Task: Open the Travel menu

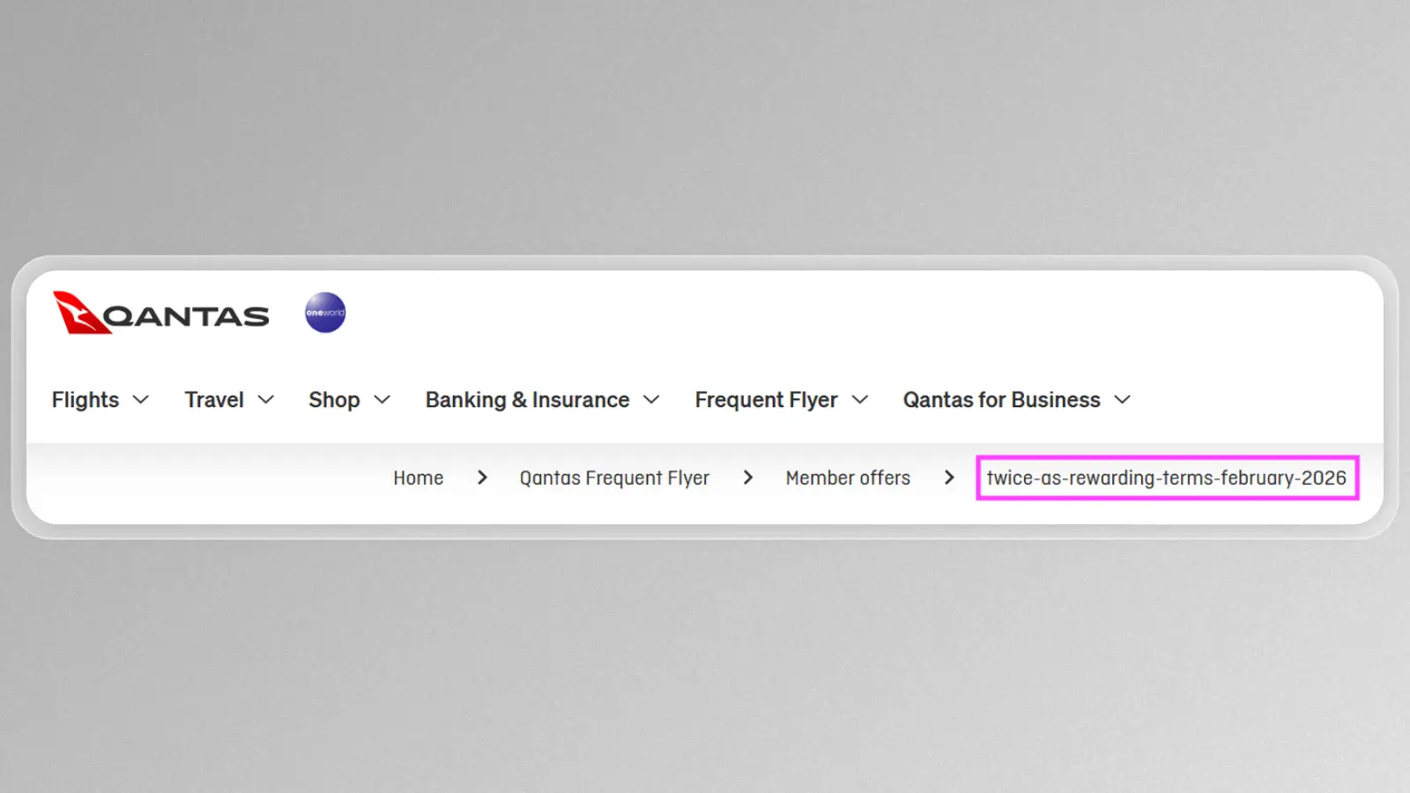Action: pyautogui.click(x=214, y=400)
